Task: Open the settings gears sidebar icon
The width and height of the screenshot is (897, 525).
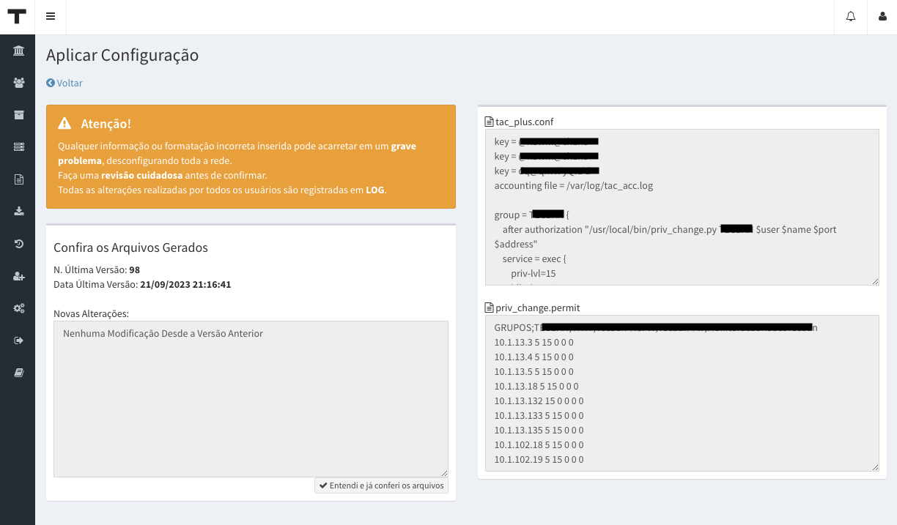Action: click(18, 308)
